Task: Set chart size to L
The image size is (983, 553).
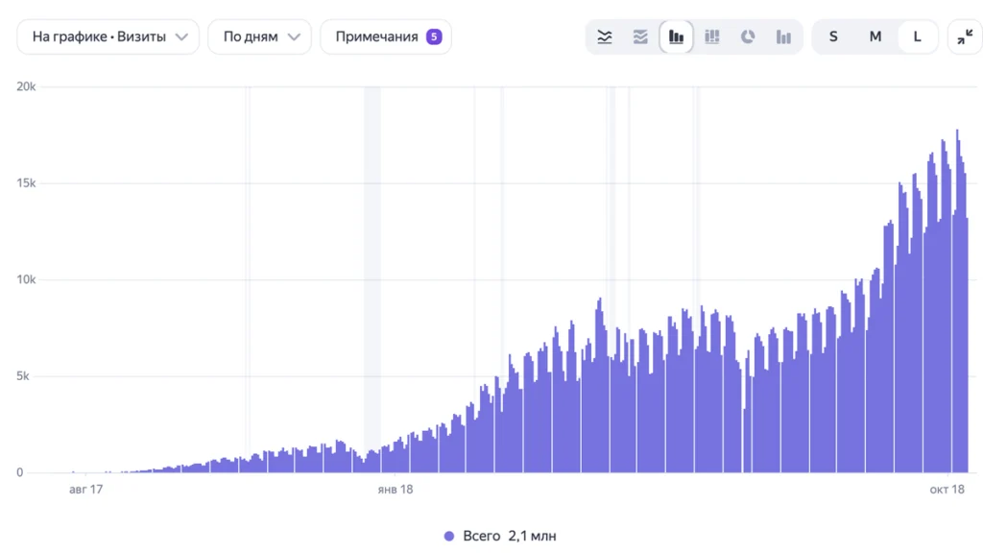Action: [x=917, y=37]
